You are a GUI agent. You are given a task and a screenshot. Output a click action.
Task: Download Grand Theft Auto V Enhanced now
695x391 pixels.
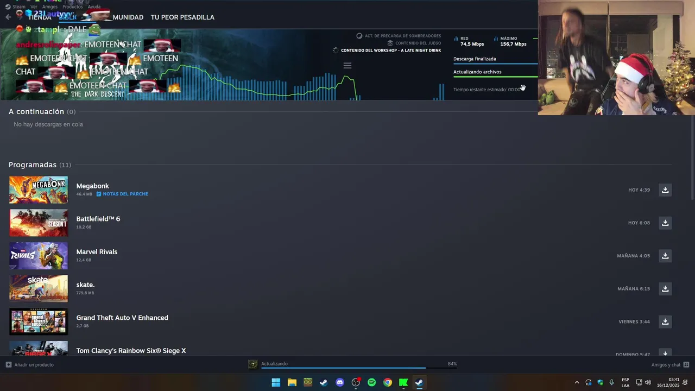coord(665,321)
